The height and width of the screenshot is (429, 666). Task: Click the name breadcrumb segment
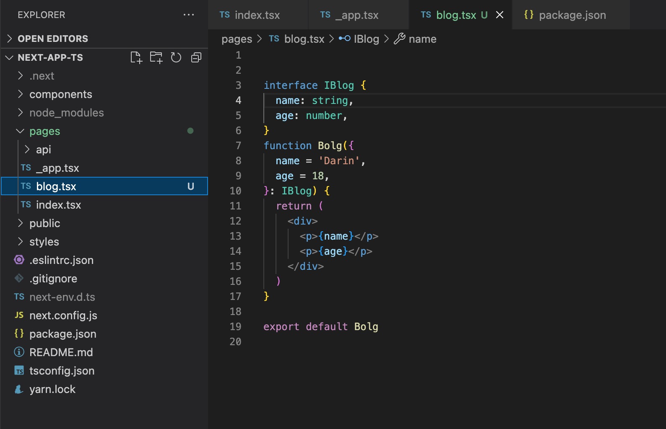tap(422, 39)
